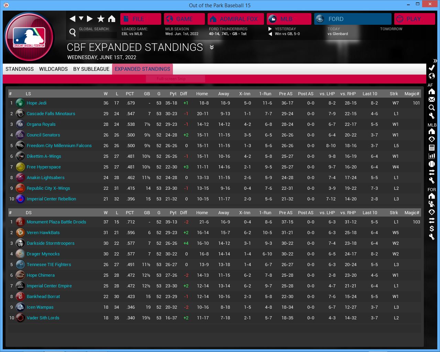Switch to the WILDCARDS tab
Screen dimensions: 440x352
[x=53, y=69]
